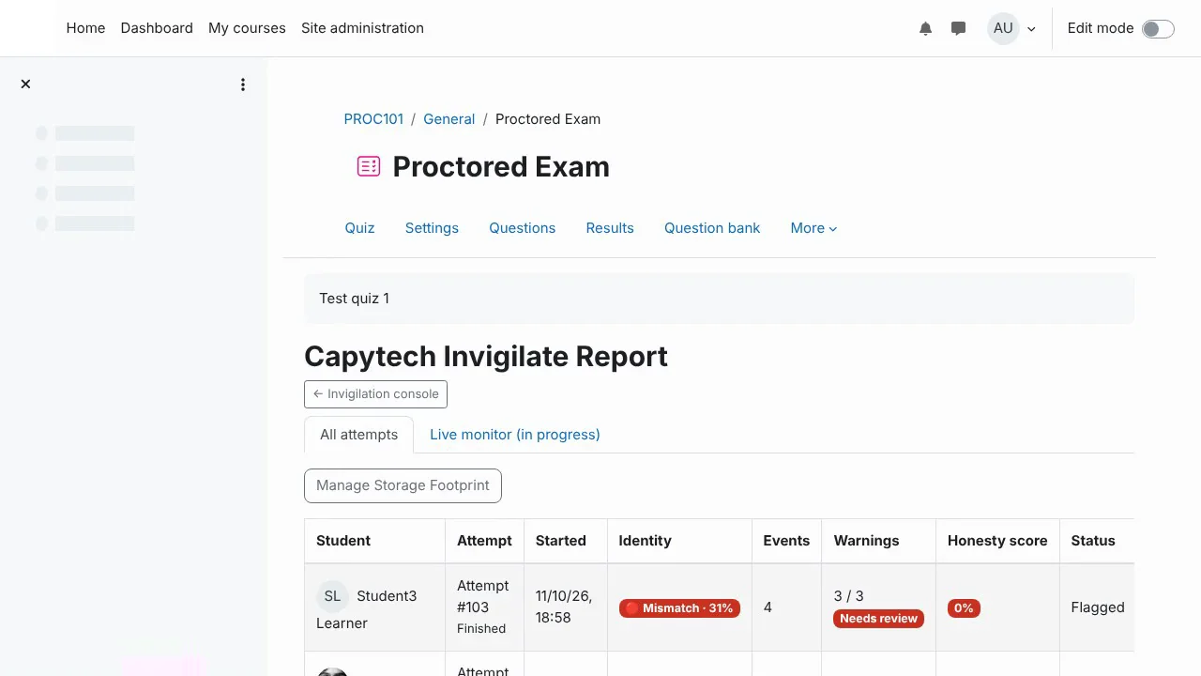Go to Home in top navigation
The height and width of the screenshot is (676, 1201).
(85, 28)
